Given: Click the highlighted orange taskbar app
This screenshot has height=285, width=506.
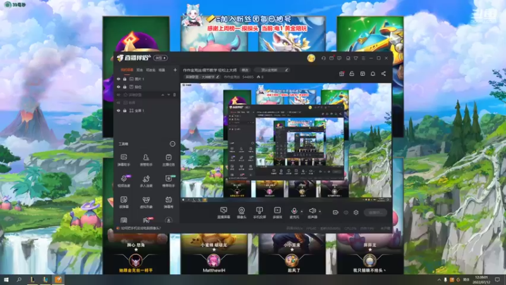Looking at the screenshot, I should coord(58,279).
